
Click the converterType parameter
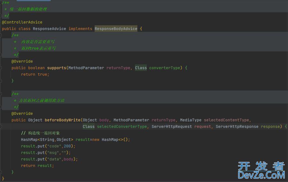pyautogui.click(x=164, y=68)
